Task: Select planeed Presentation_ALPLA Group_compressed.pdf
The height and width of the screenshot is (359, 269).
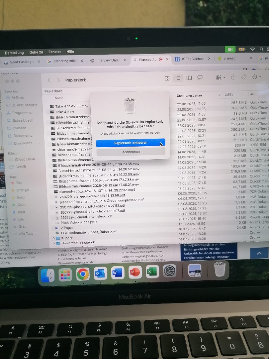Action: point(101,201)
